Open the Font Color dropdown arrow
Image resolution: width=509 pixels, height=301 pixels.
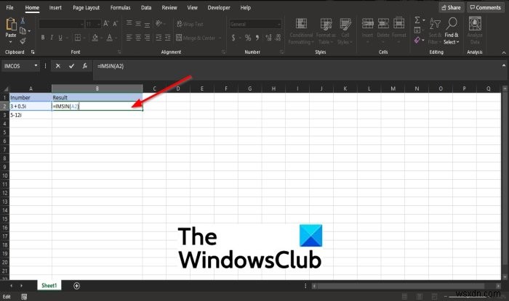click(116, 38)
